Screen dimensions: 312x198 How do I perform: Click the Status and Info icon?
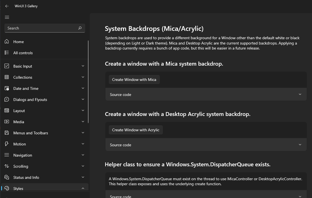pos(7,177)
